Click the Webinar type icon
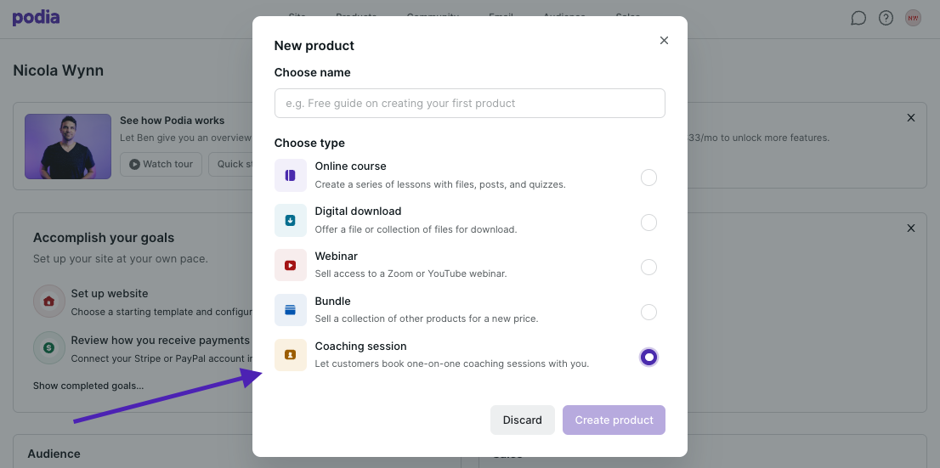This screenshot has width=940, height=468. 290,265
